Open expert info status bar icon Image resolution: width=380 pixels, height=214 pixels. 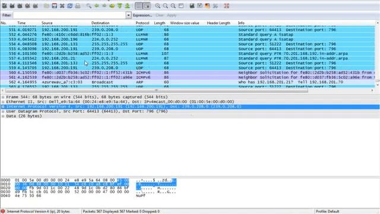point(3,212)
